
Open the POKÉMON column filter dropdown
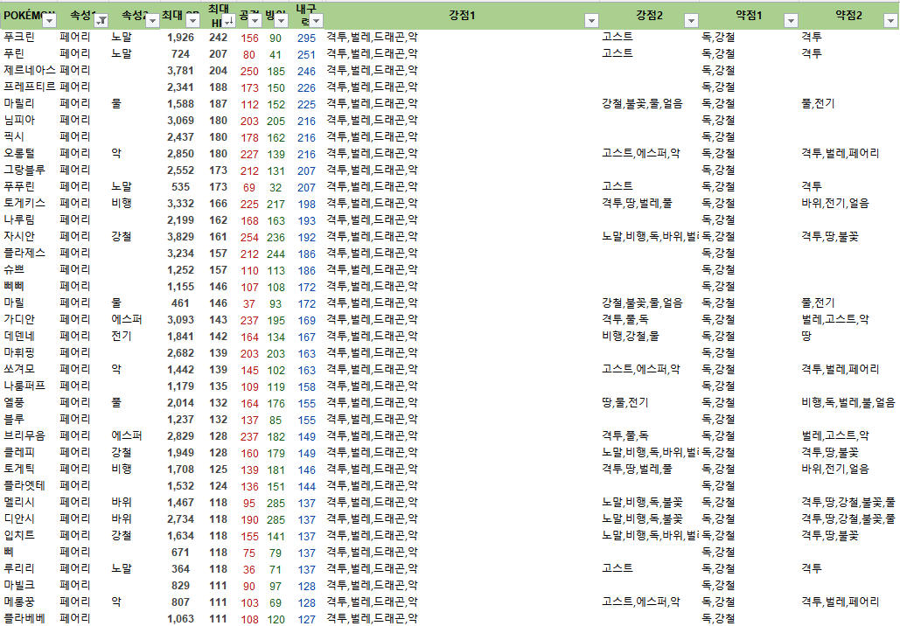pos(50,21)
